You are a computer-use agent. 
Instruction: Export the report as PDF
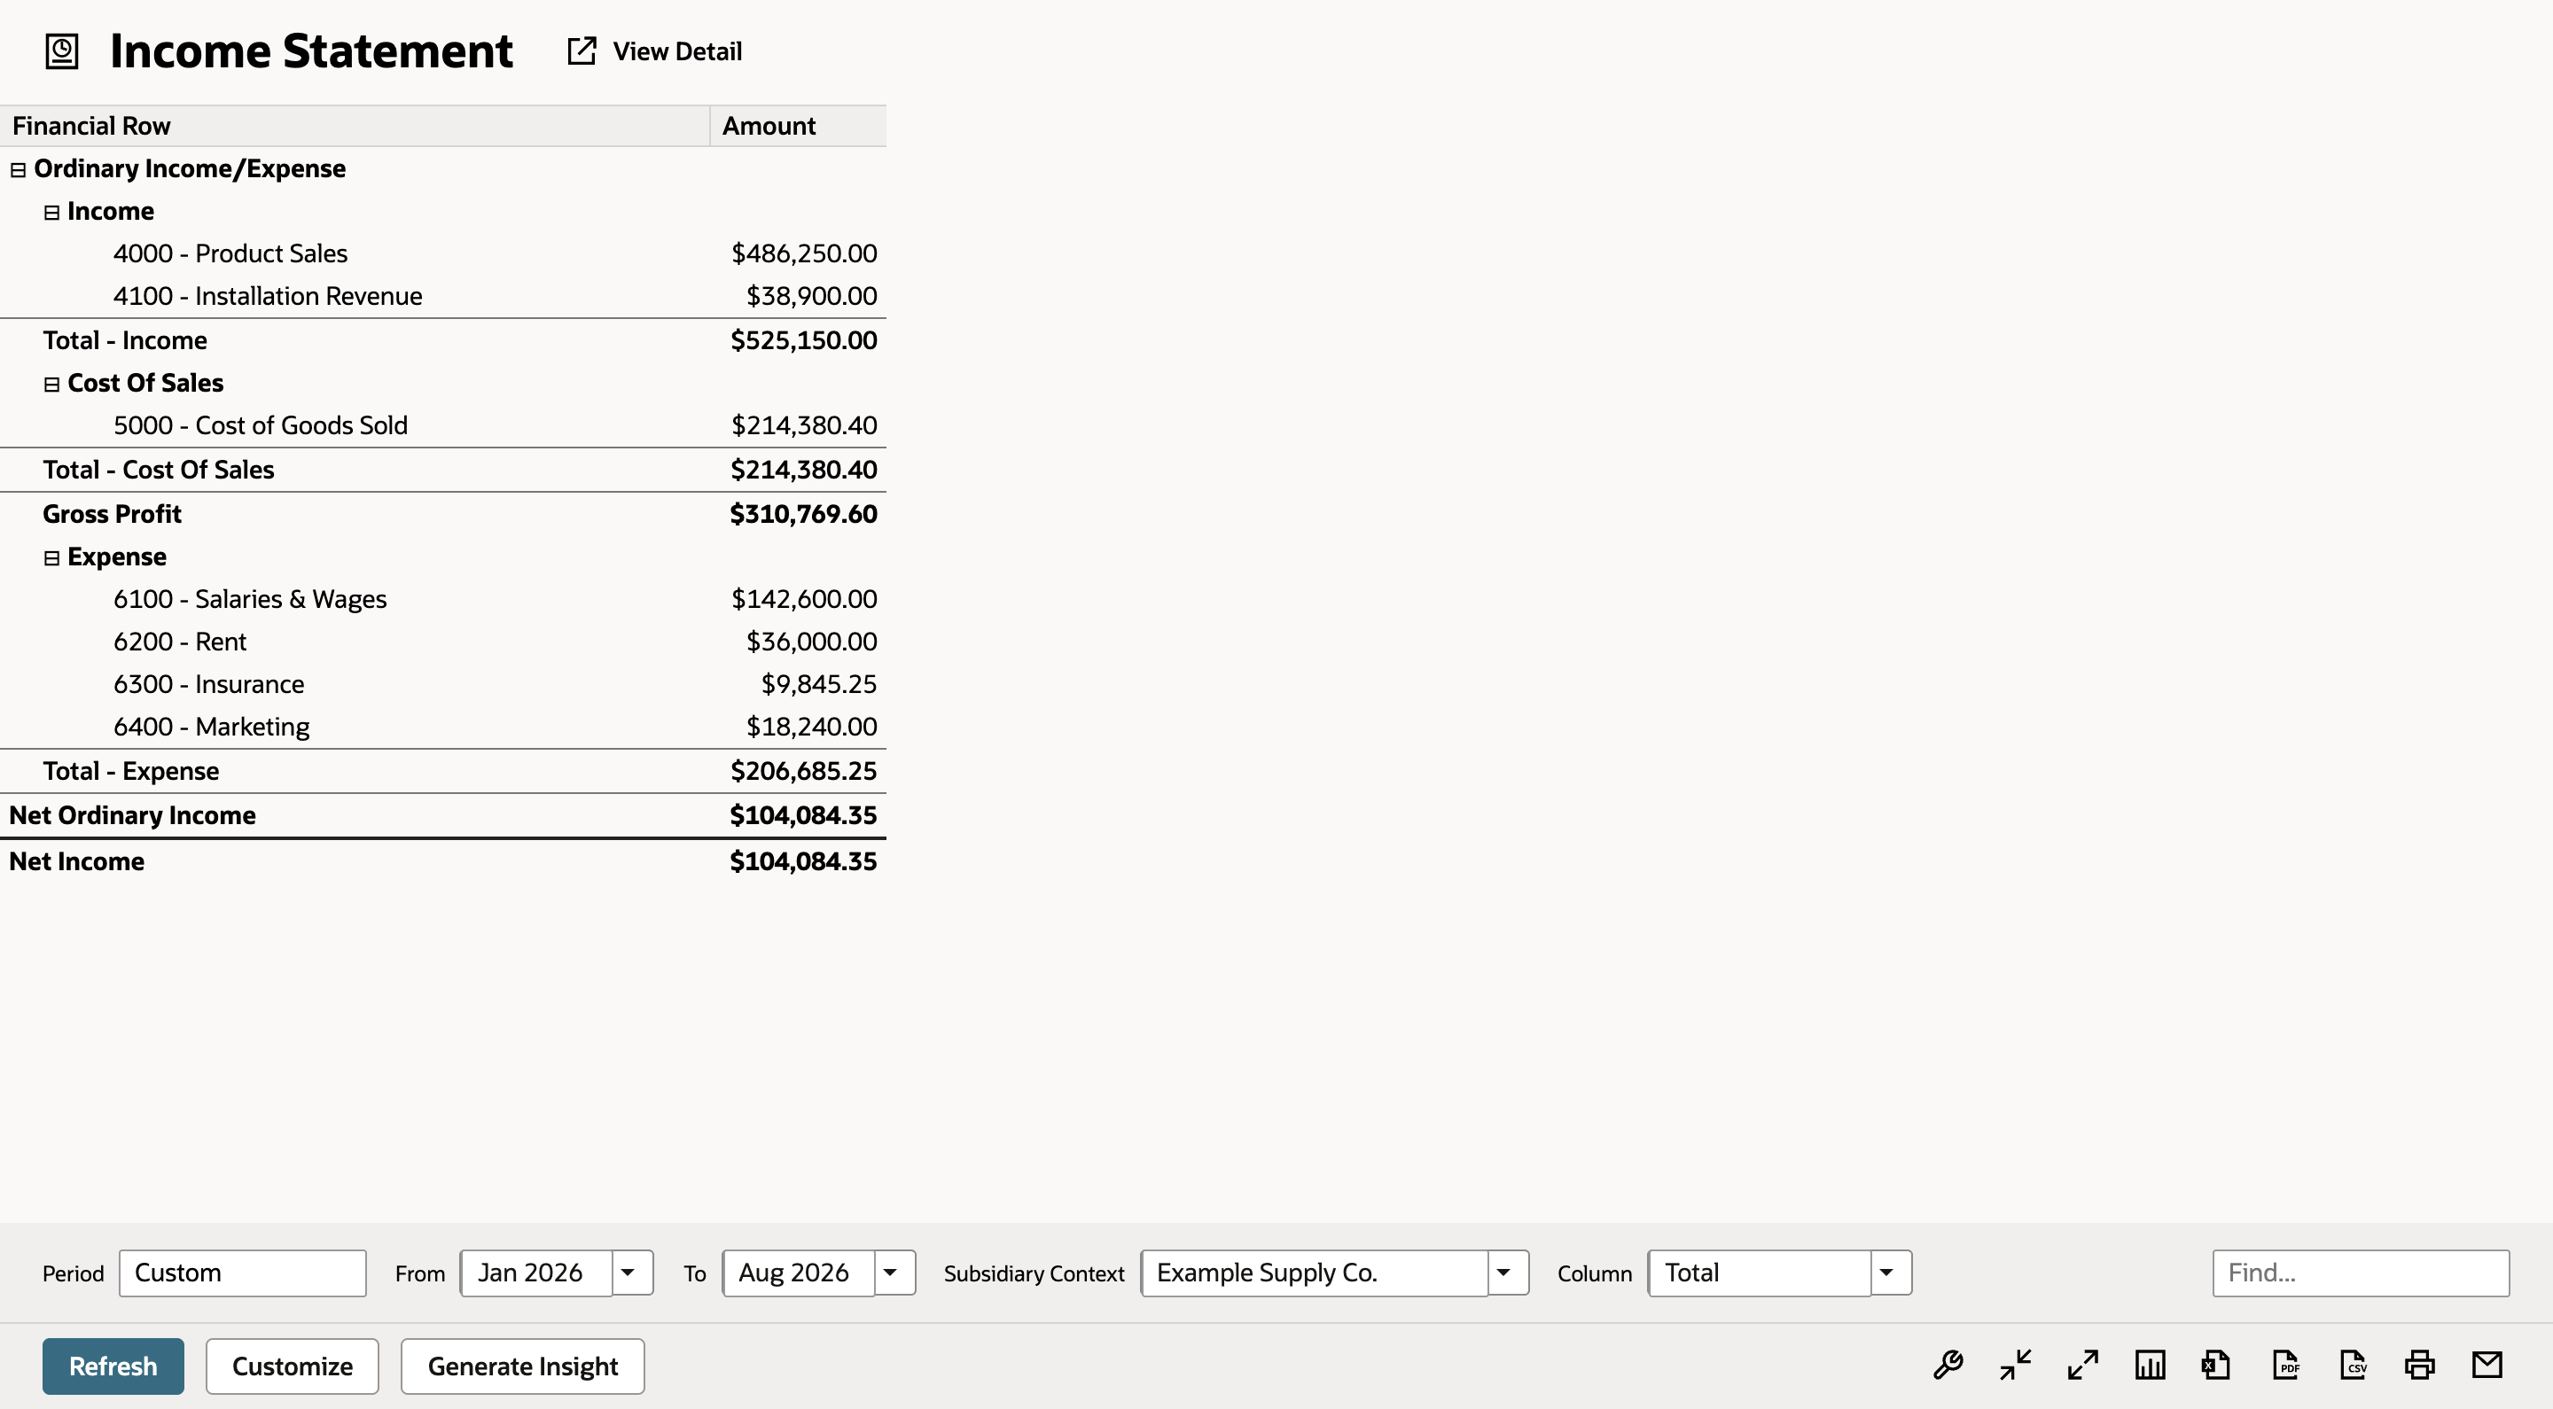(2285, 1365)
